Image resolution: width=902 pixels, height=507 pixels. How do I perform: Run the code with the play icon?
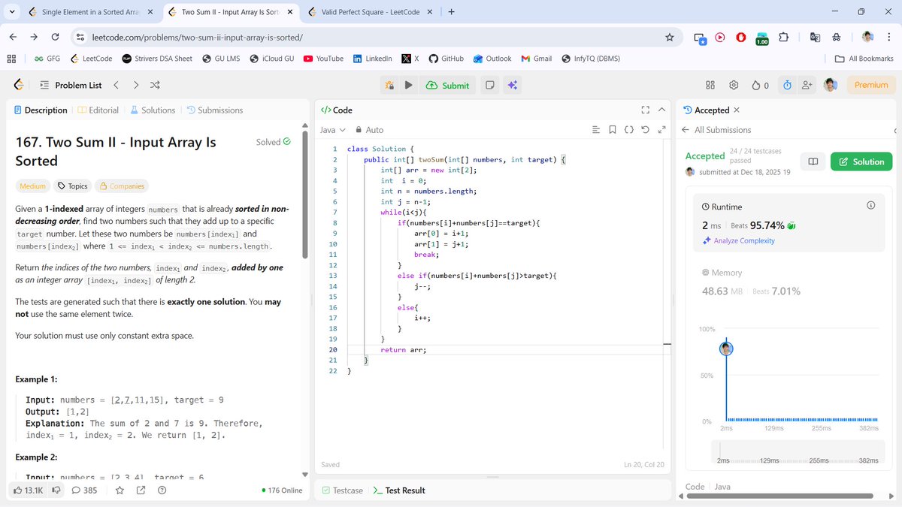tap(407, 85)
